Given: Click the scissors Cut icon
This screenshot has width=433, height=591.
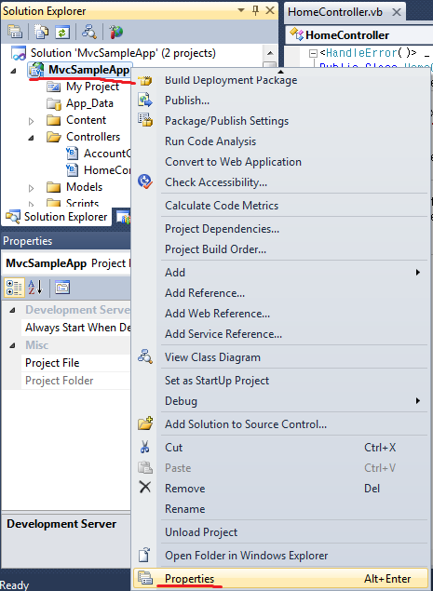Looking at the screenshot, I should click(145, 447).
